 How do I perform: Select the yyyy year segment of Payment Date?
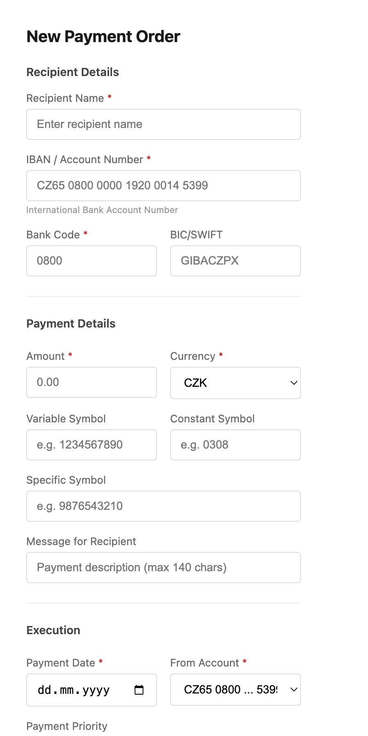pyautogui.click(x=96, y=690)
